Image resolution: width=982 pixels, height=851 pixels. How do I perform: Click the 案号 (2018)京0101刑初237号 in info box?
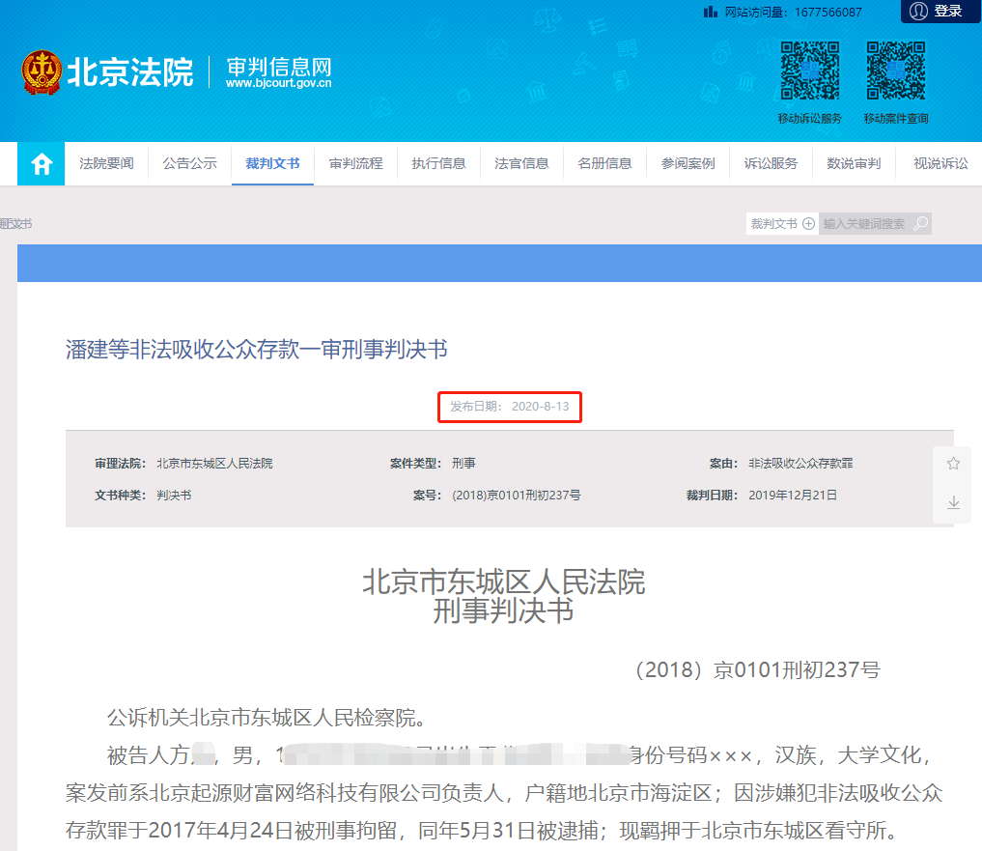click(x=516, y=496)
